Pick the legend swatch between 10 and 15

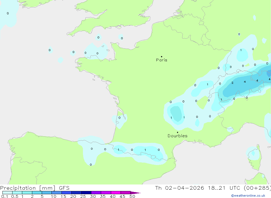pos(57,193)
